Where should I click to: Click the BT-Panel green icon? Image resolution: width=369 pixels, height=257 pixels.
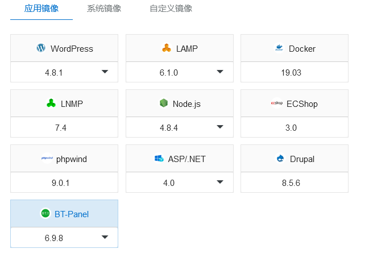tap(45, 214)
